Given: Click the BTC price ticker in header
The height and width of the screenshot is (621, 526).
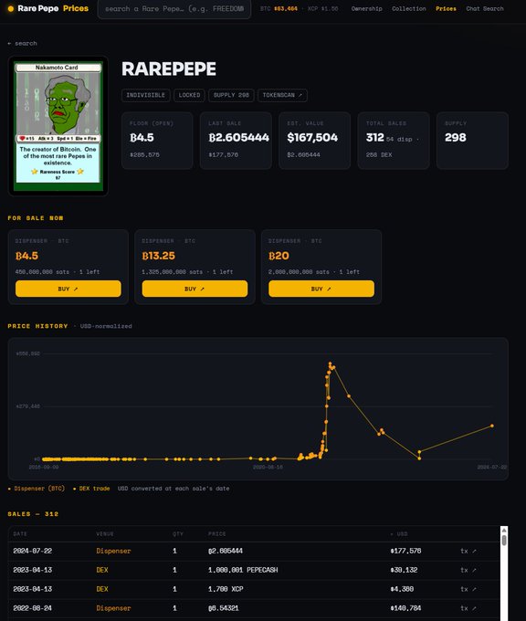Looking at the screenshot, I should 279,9.
